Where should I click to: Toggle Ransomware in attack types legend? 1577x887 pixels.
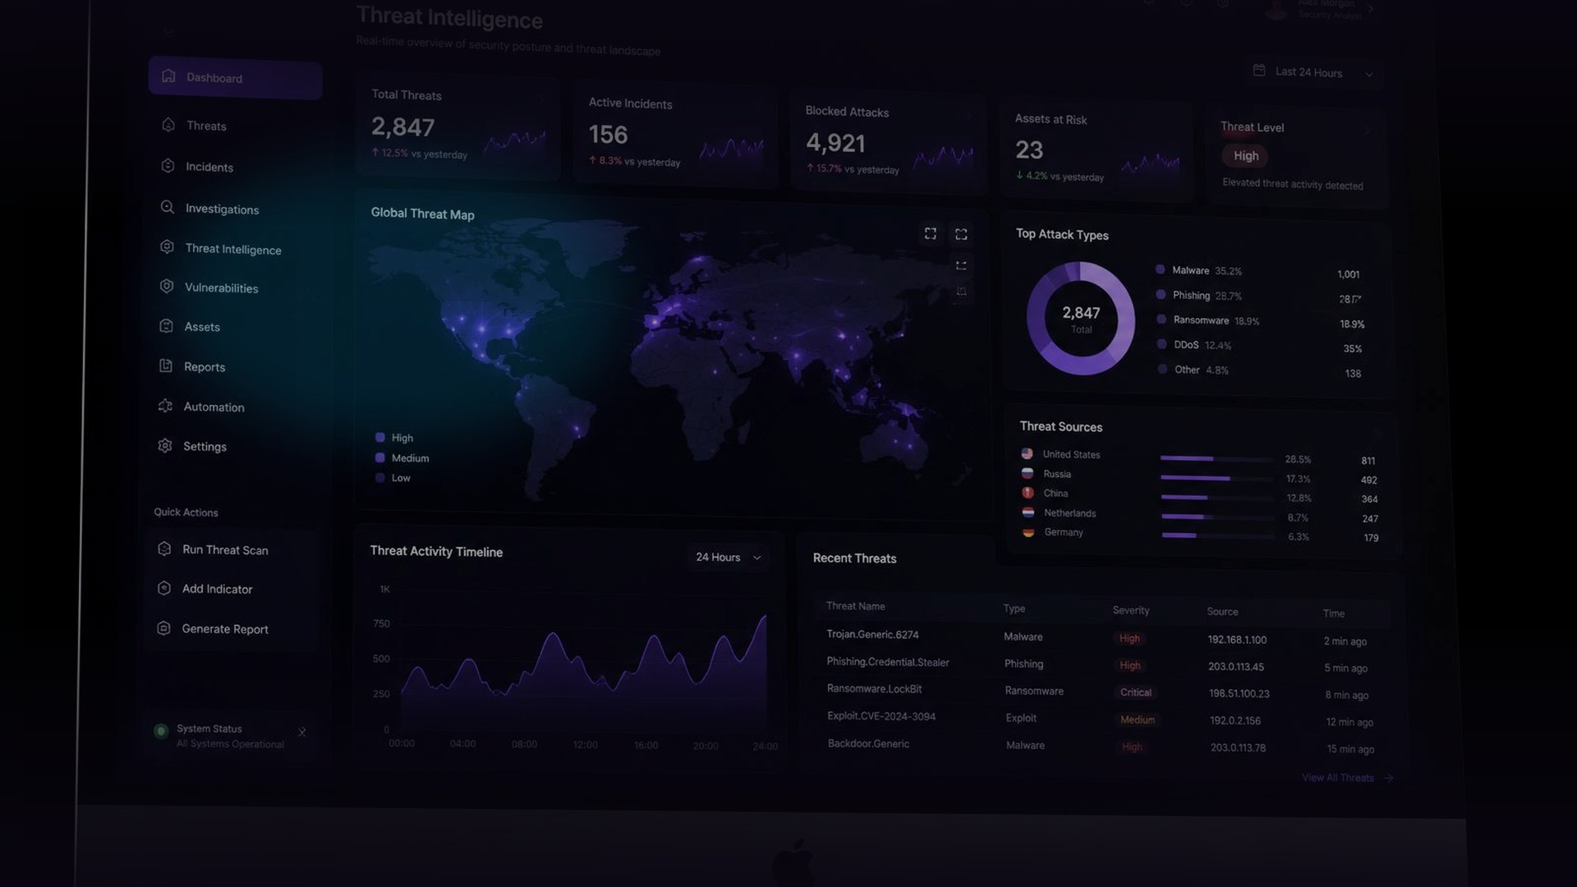point(1207,320)
